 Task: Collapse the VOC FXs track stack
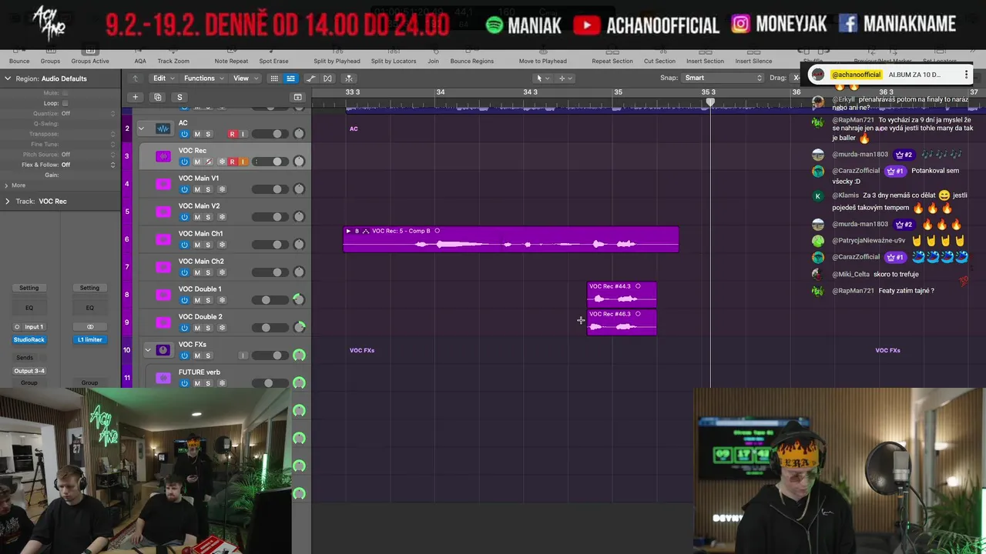pos(147,350)
